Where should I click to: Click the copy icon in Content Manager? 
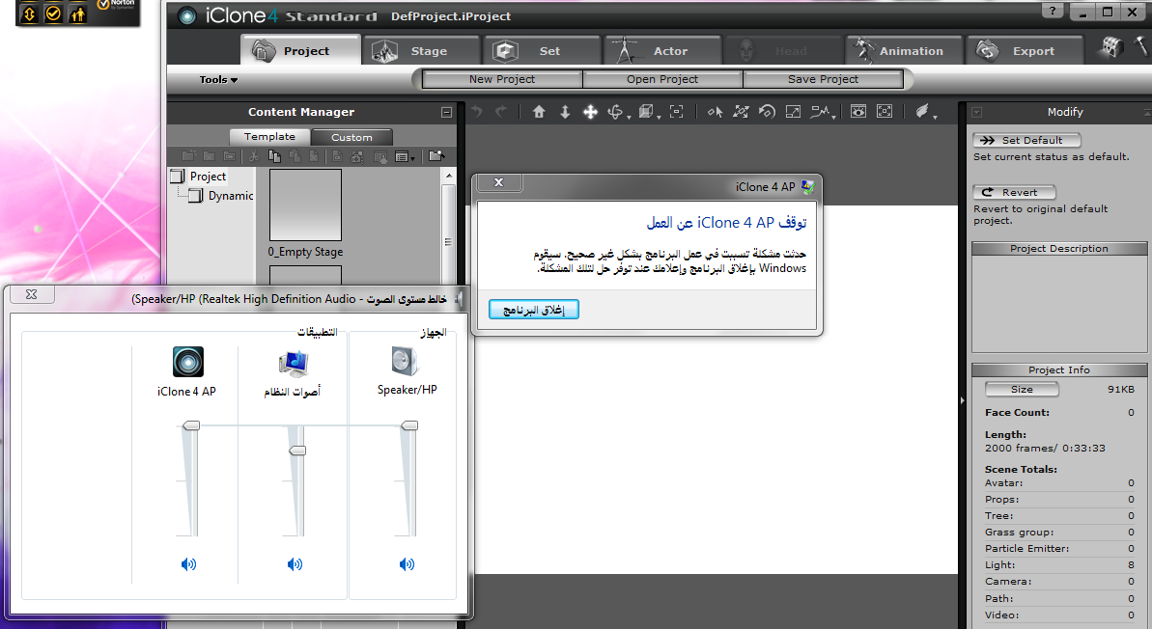pyautogui.click(x=274, y=156)
